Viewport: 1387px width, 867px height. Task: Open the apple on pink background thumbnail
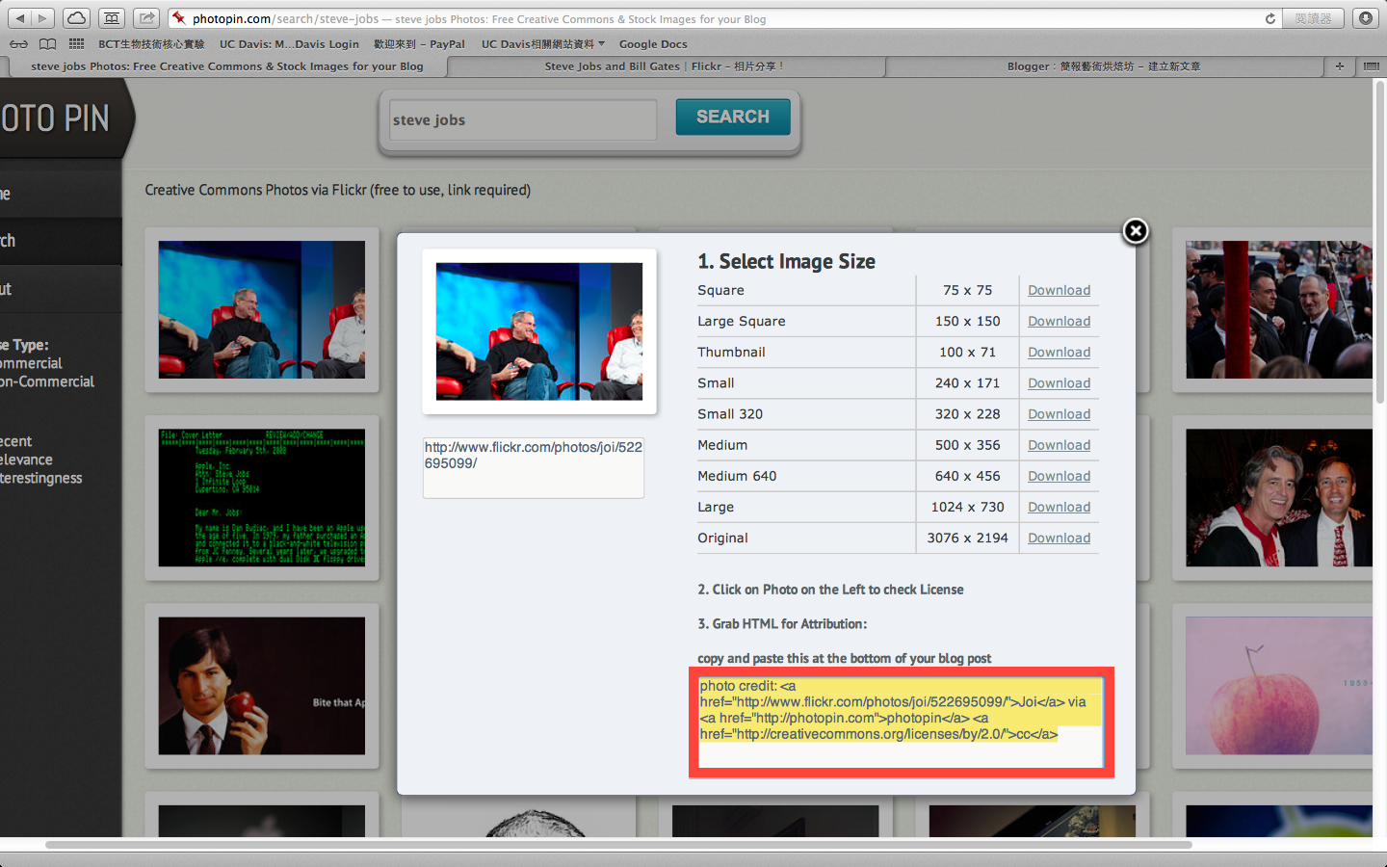pyautogui.click(x=1279, y=686)
